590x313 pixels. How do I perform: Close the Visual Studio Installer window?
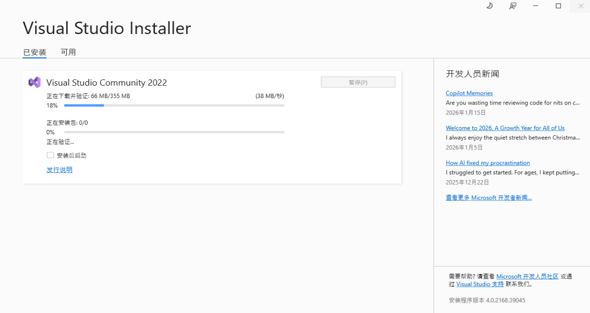click(x=581, y=6)
